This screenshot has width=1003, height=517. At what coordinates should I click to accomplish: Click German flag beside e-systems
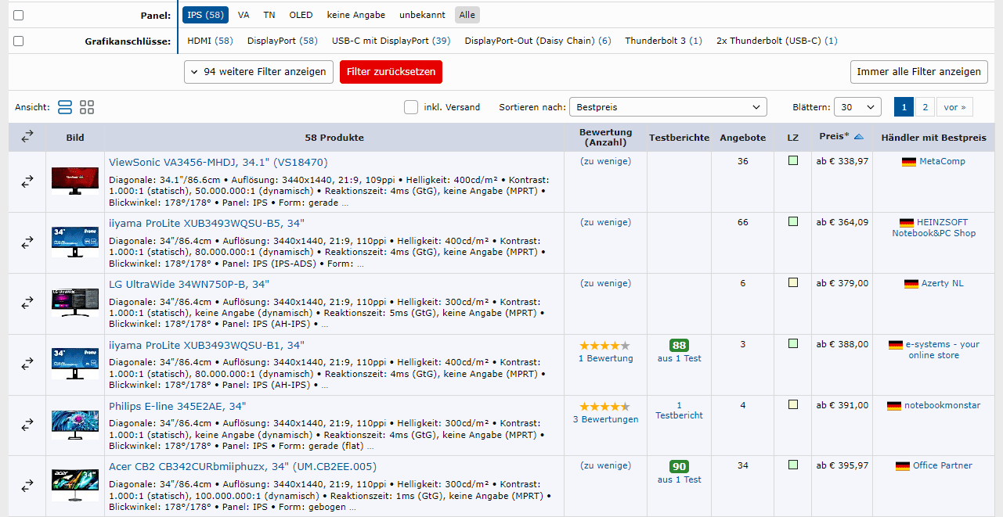pos(896,345)
